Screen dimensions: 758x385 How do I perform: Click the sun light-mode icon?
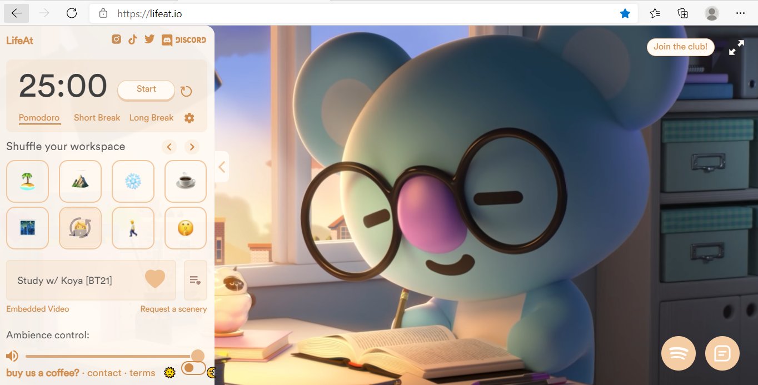170,373
